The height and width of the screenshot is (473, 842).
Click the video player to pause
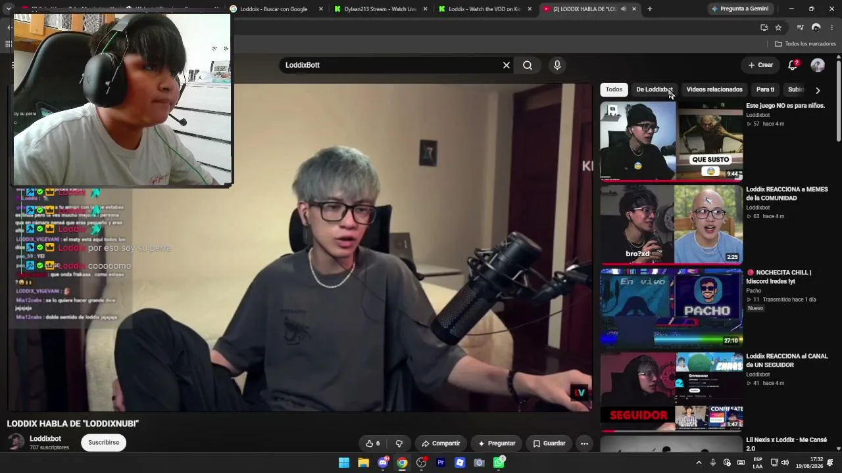click(300, 248)
